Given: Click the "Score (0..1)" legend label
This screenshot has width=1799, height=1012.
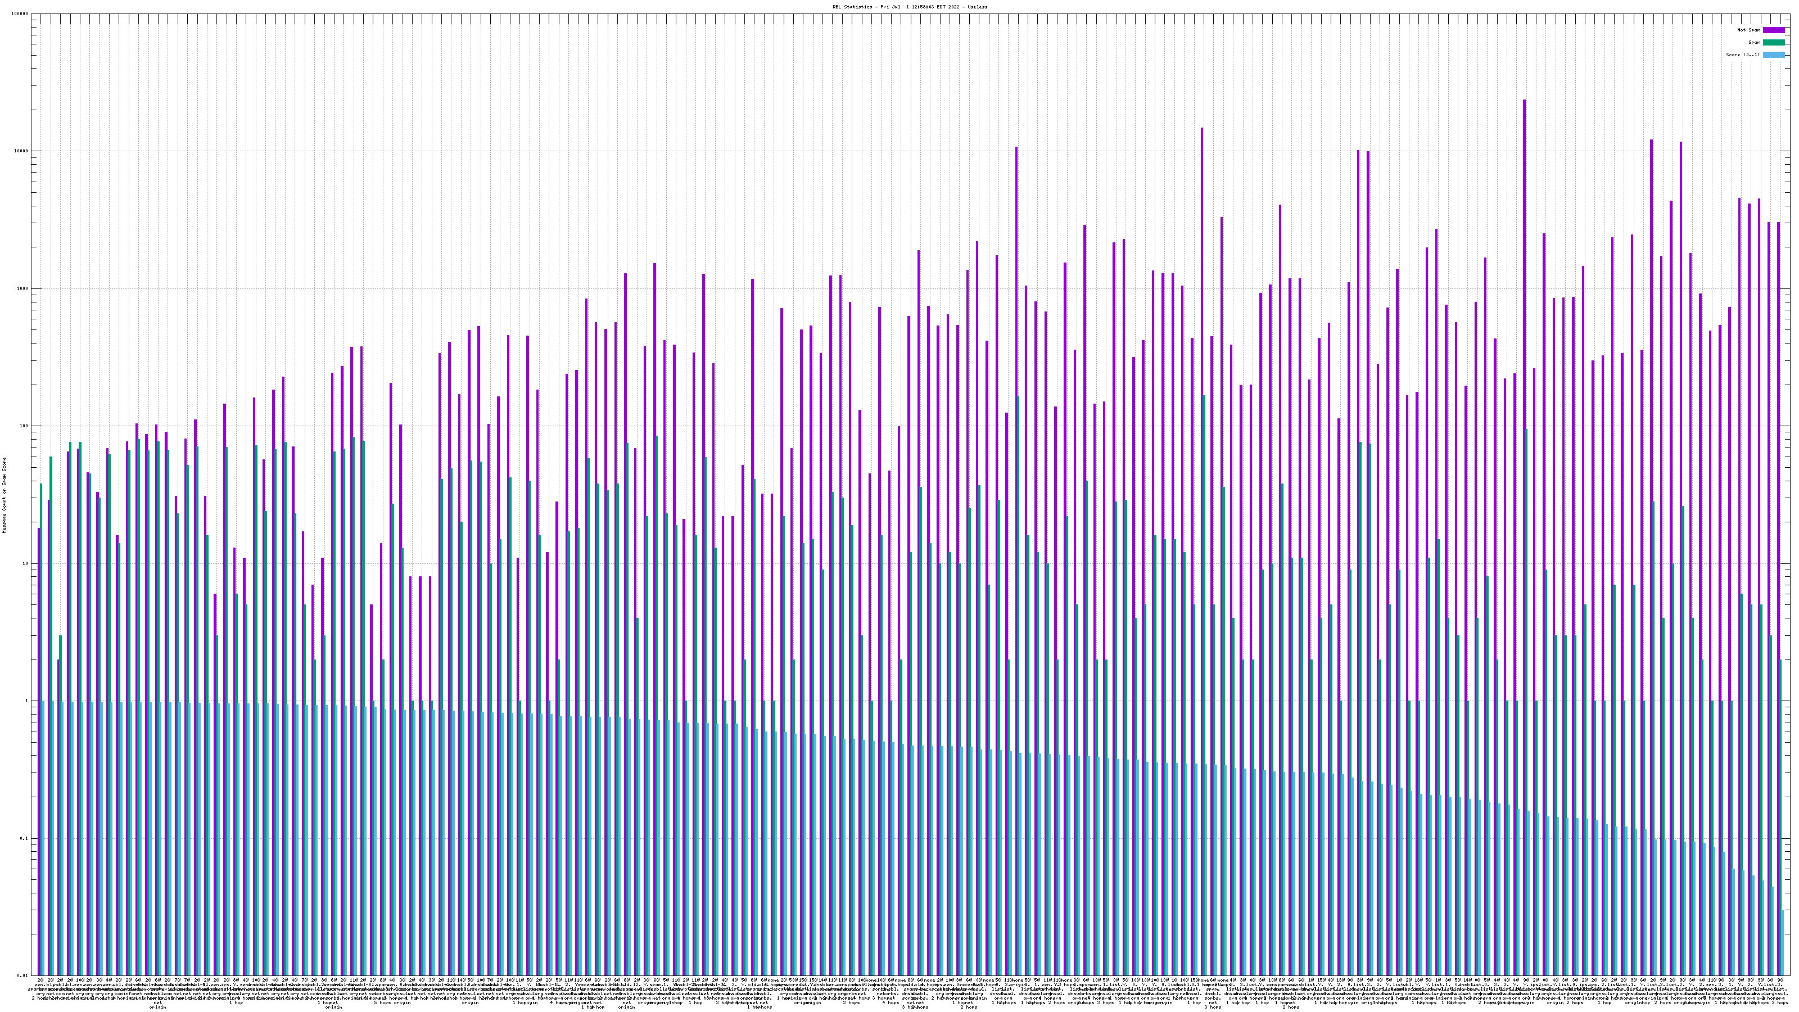Looking at the screenshot, I should (x=1742, y=55).
